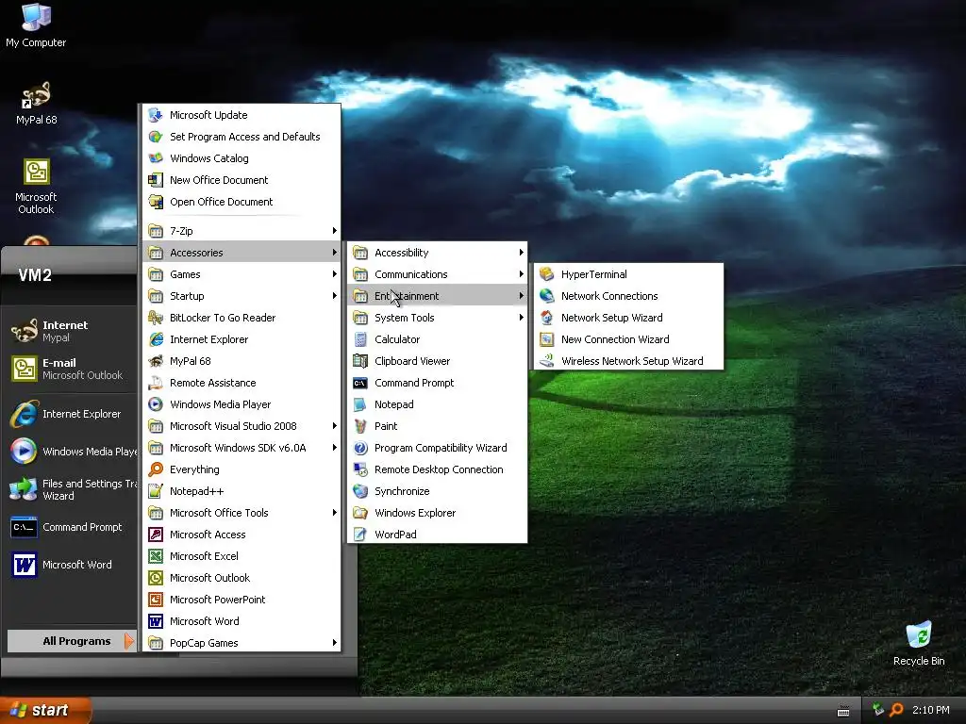Click the Everything search tray icon
The image size is (966, 724).
coord(896,710)
